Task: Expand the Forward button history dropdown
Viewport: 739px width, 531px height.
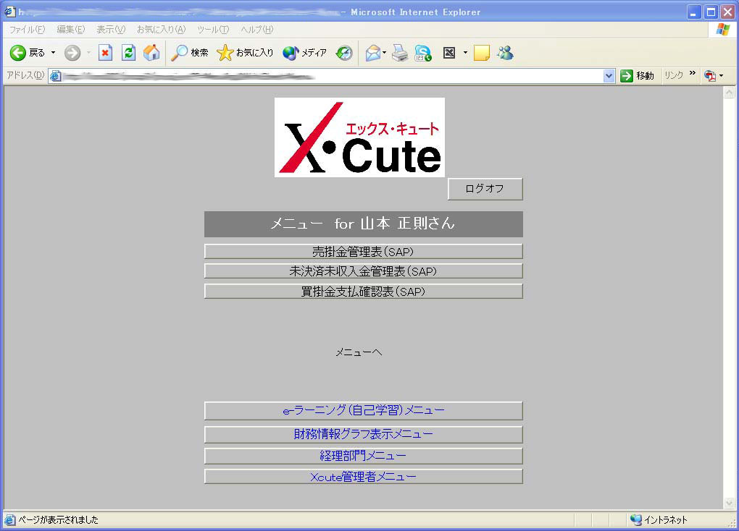Action: pos(88,53)
